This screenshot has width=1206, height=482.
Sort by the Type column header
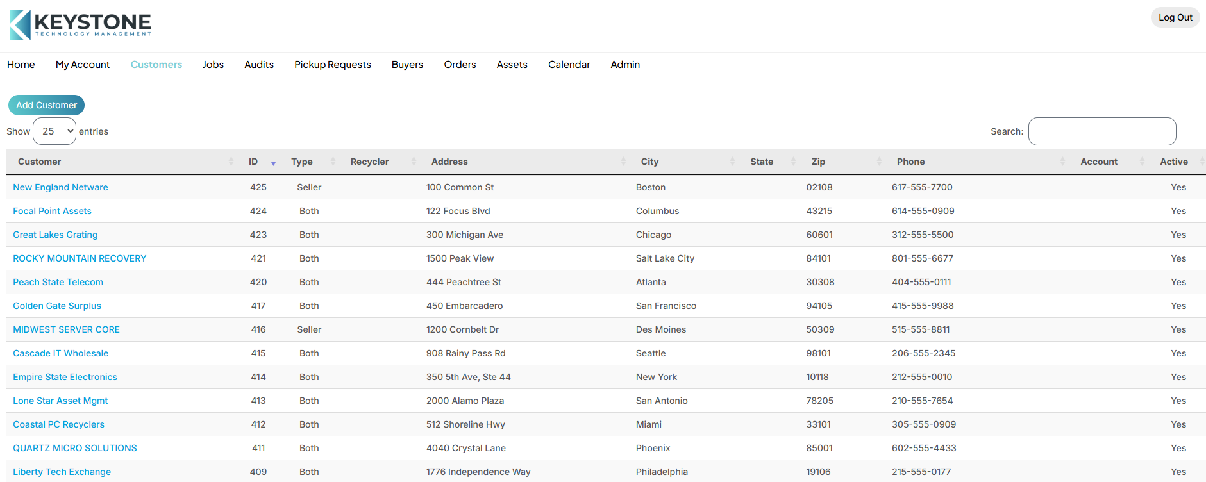point(302,162)
